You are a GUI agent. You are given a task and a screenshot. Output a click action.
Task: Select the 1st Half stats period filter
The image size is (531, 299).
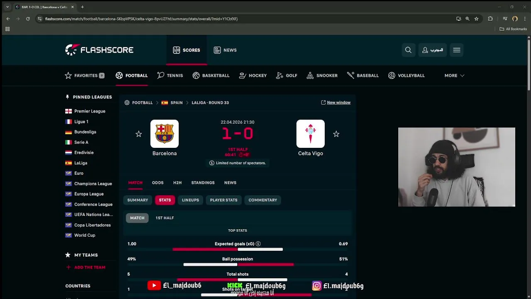[x=165, y=218]
